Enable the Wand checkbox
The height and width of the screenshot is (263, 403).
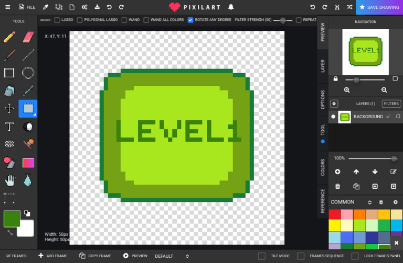tap(124, 20)
